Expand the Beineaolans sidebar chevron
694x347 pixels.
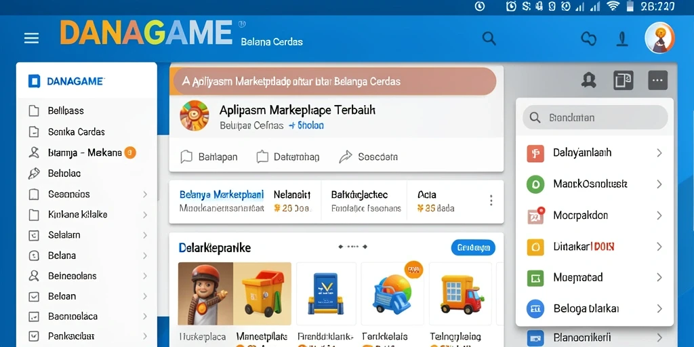145,276
